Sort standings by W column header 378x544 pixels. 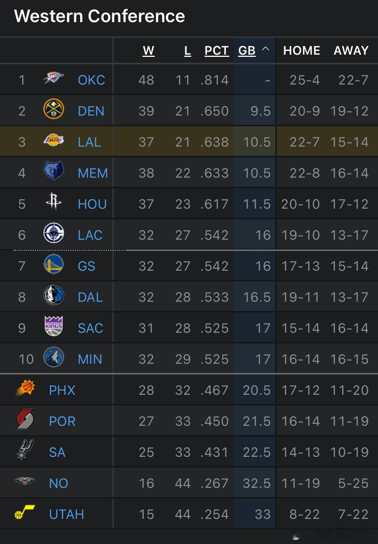click(x=148, y=51)
